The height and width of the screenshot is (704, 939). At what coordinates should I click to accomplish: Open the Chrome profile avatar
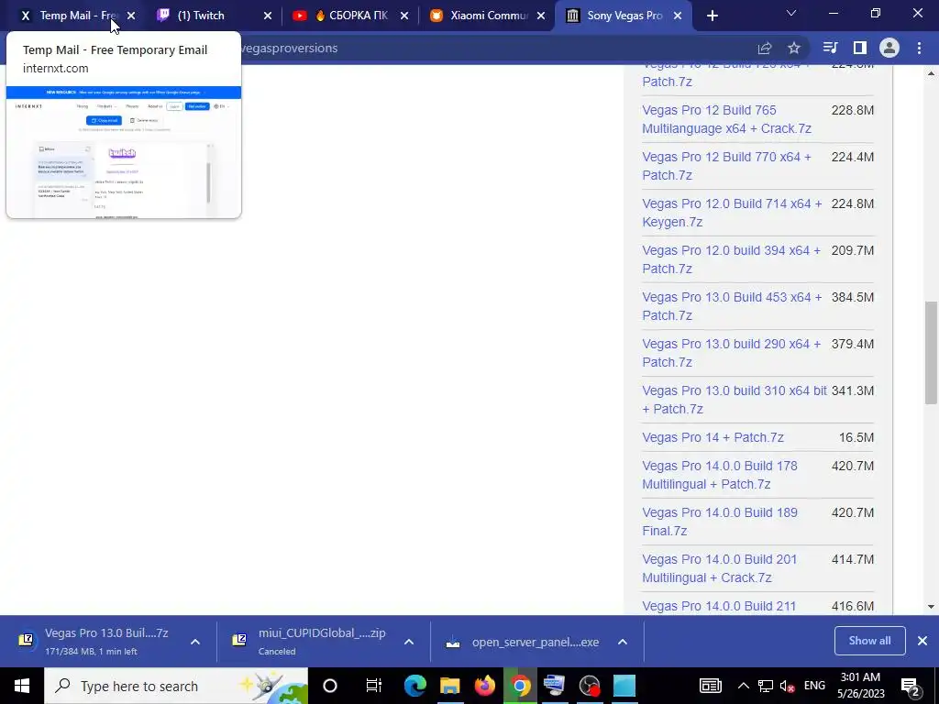pos(889,48)
